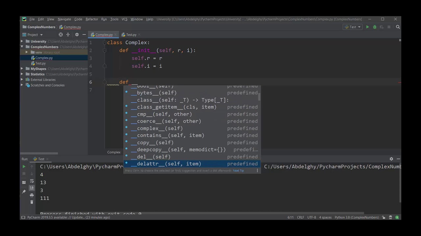
Task: Click Project panel horizontal scrollbar
Action: pos(39,153)
